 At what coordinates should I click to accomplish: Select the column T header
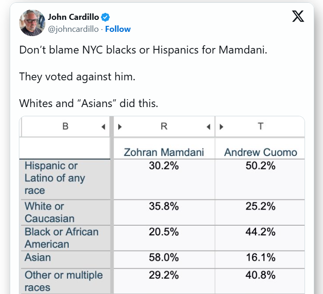click(261, 126)
